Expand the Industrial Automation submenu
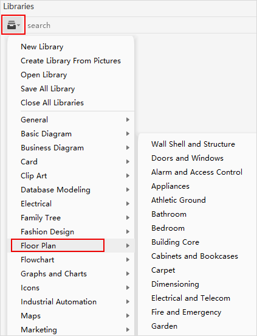Image resolution: width=257 pixels, height=336 pixels. click(x=71, y=302)
